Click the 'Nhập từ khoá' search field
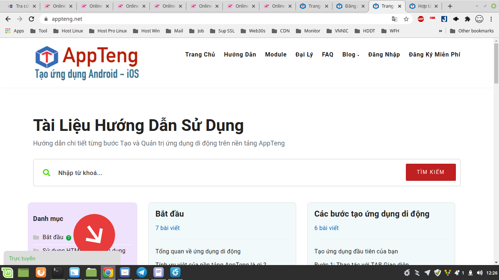Screen dimensions: 499x280 coord(230,172)
